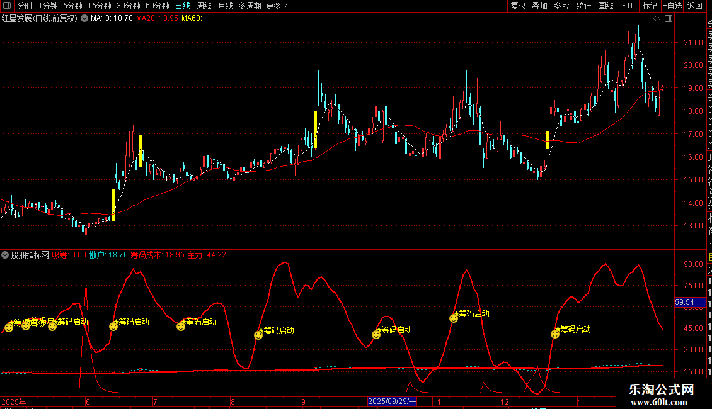Switch to 15分钟 period
Image resolution: width=712 pixels, height=409 pixels.
100,6
